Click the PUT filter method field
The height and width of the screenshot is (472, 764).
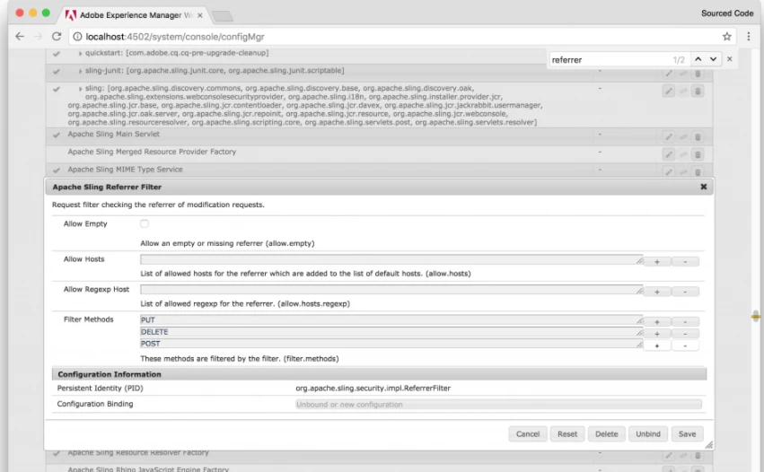pos(391,320)
